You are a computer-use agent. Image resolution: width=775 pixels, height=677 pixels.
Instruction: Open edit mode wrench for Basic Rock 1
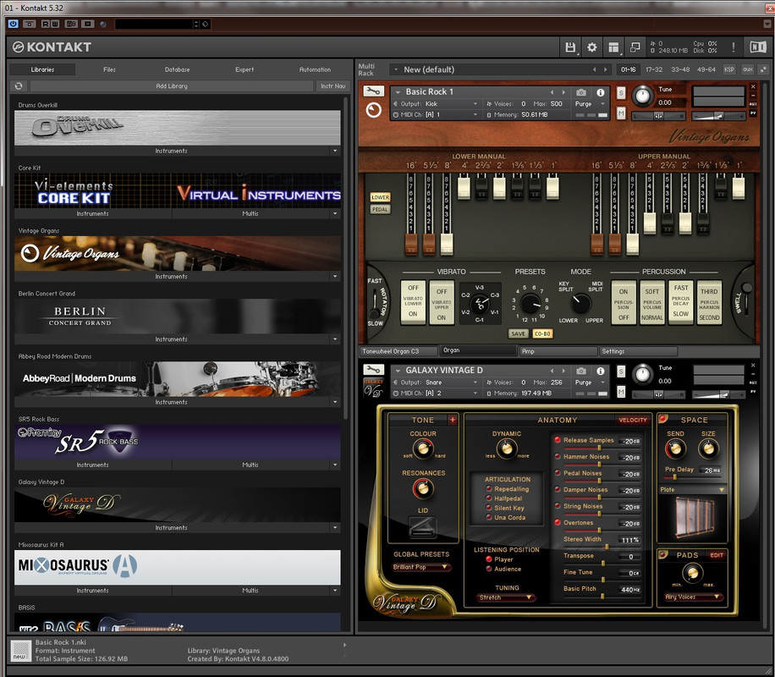click(x=374, y=91)
